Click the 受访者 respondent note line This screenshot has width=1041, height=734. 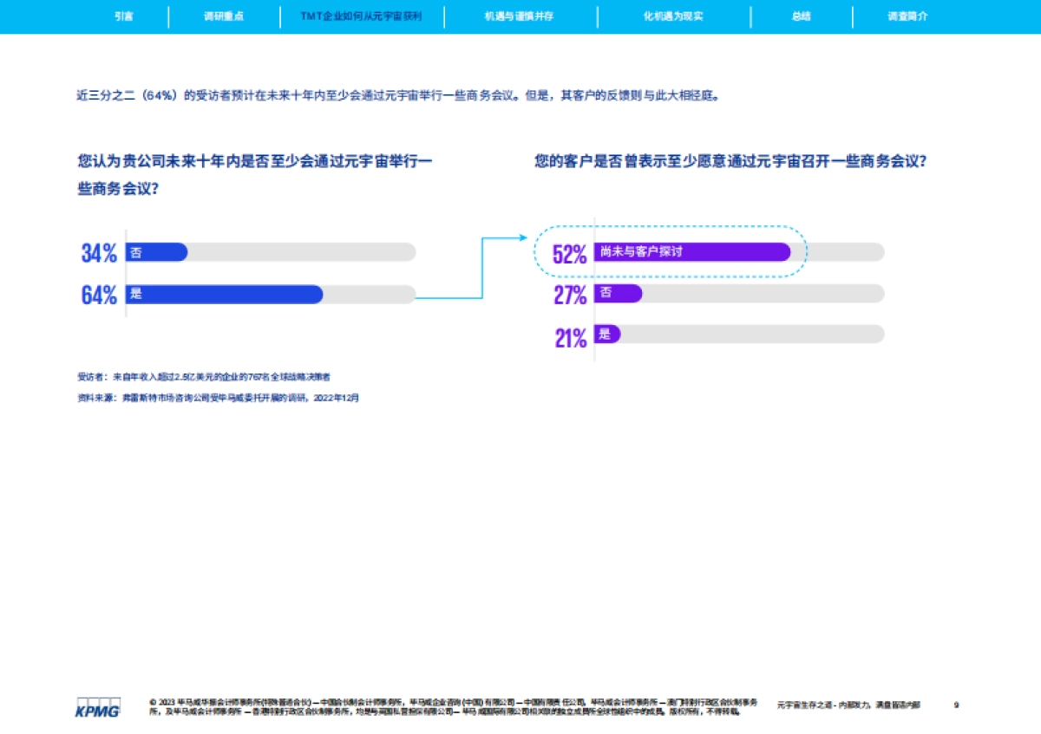(203, 377)
